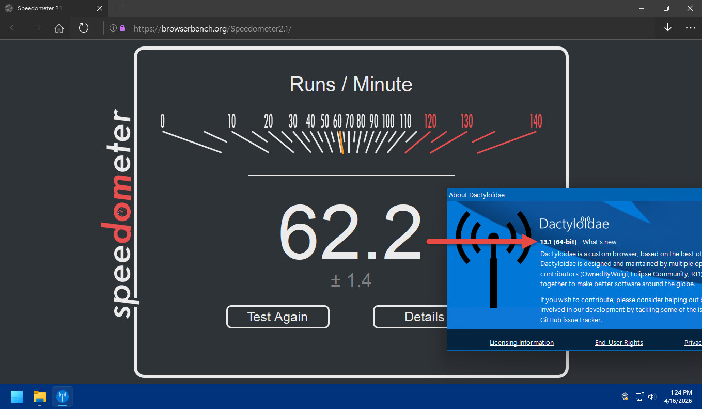Open the Windows Start menu

click(x=17, y=397)
